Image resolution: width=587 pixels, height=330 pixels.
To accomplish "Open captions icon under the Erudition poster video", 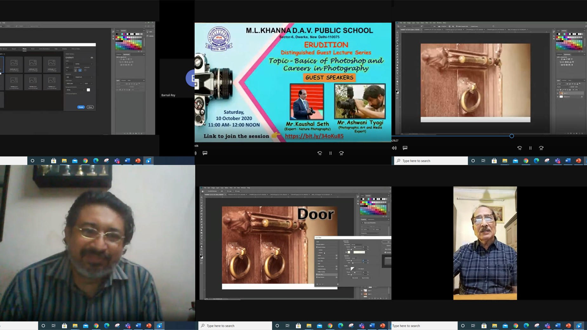I will [x=205, y=153].
